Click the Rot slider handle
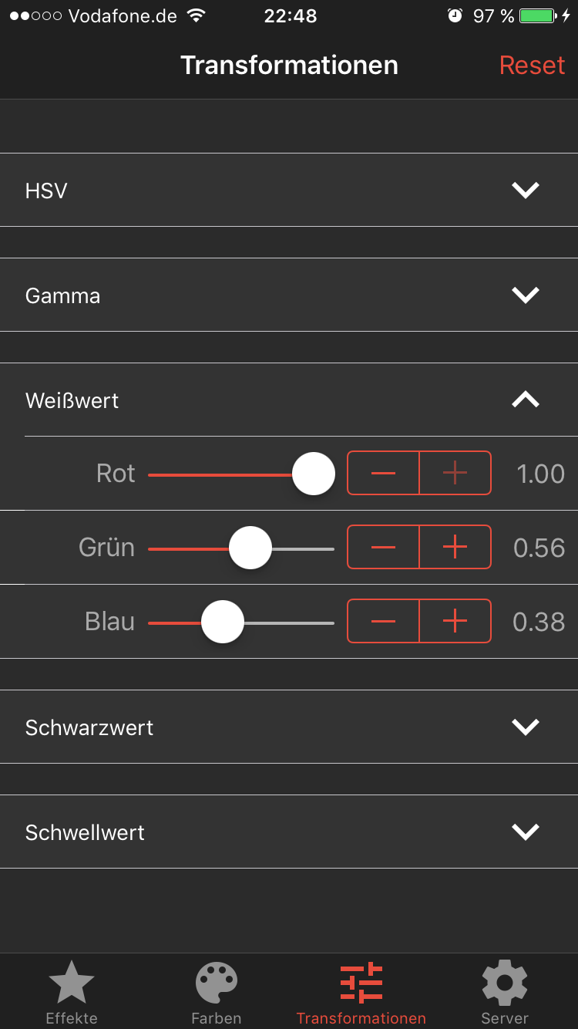This screenshot has height=1029, width=578. [314, 474]
